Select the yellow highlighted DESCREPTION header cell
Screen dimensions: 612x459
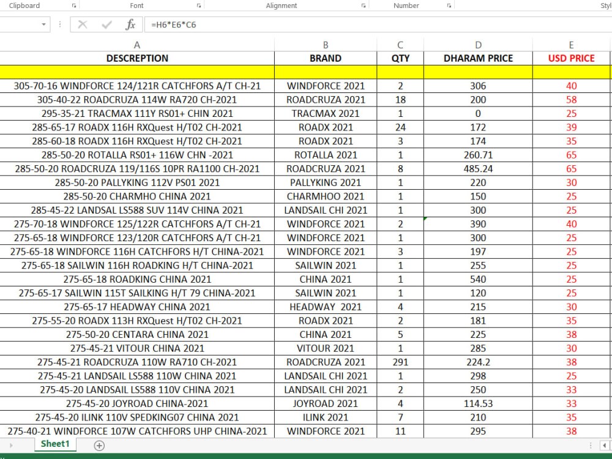tap(137, 58)
